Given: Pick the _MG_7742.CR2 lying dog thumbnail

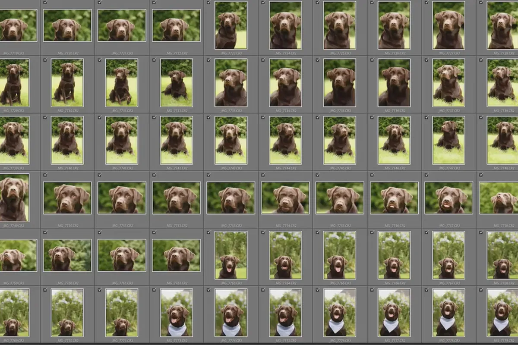Looking at the screenshot, I should 176,140.
